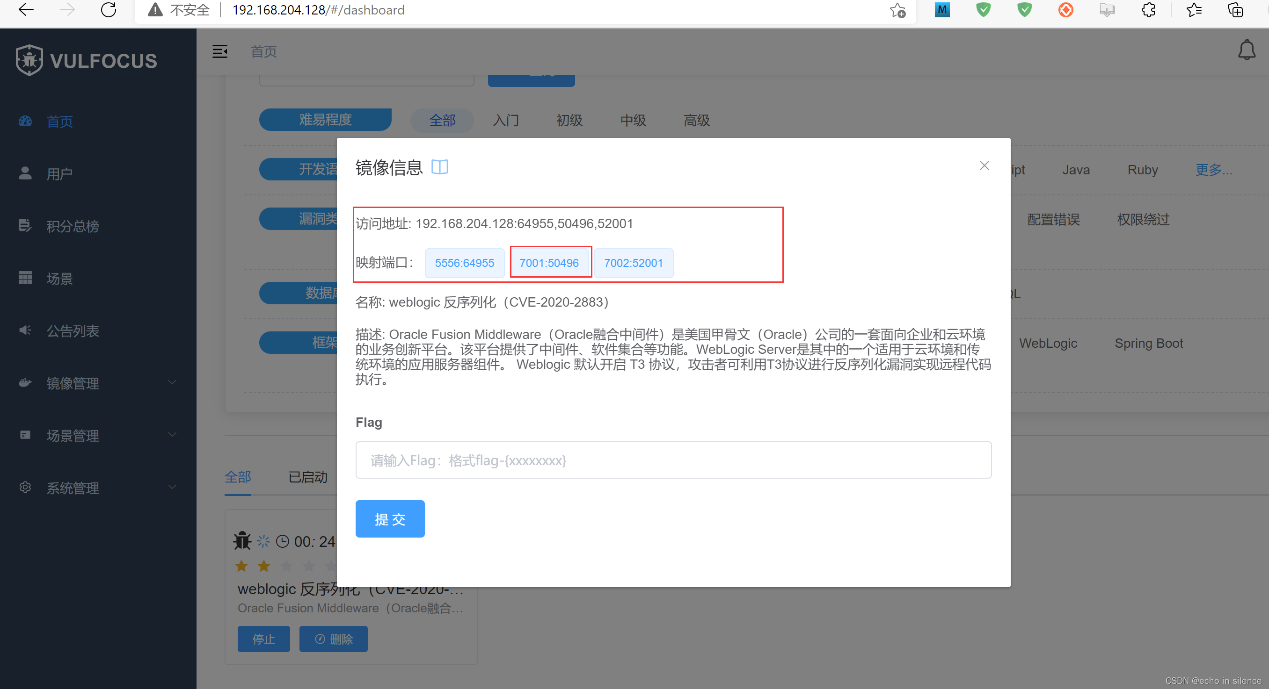Filter by 权限绕过 vulnerability type
The height and width of the screenshot is (689, 1269).
click(x=1143, y=219)
